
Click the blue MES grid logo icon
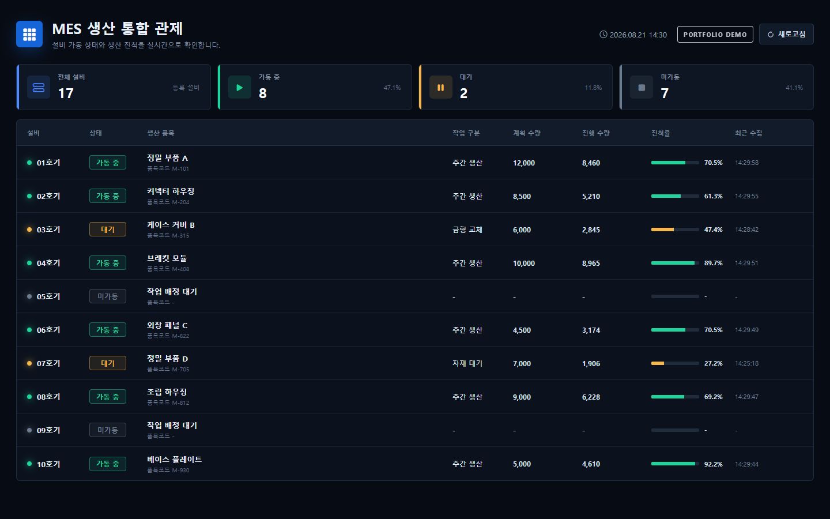(x=29, y=34)
